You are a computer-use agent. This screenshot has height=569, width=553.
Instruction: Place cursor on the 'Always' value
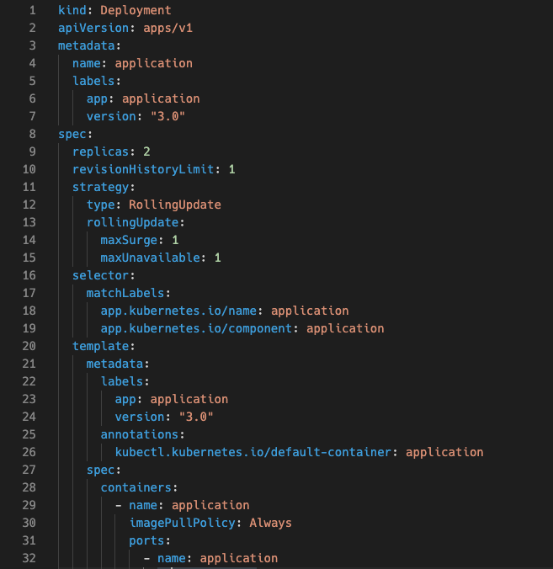(x=270, y=523)
